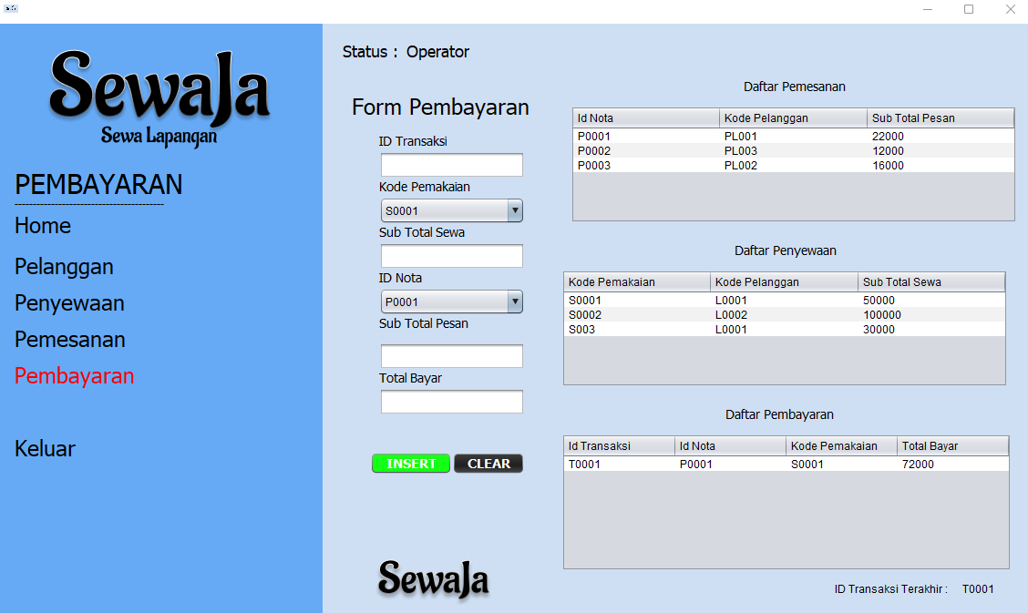The width and height of the screenshot is (1028, 613).
Task: Focus the Total Bayar text field
Action: click(451, 402)
